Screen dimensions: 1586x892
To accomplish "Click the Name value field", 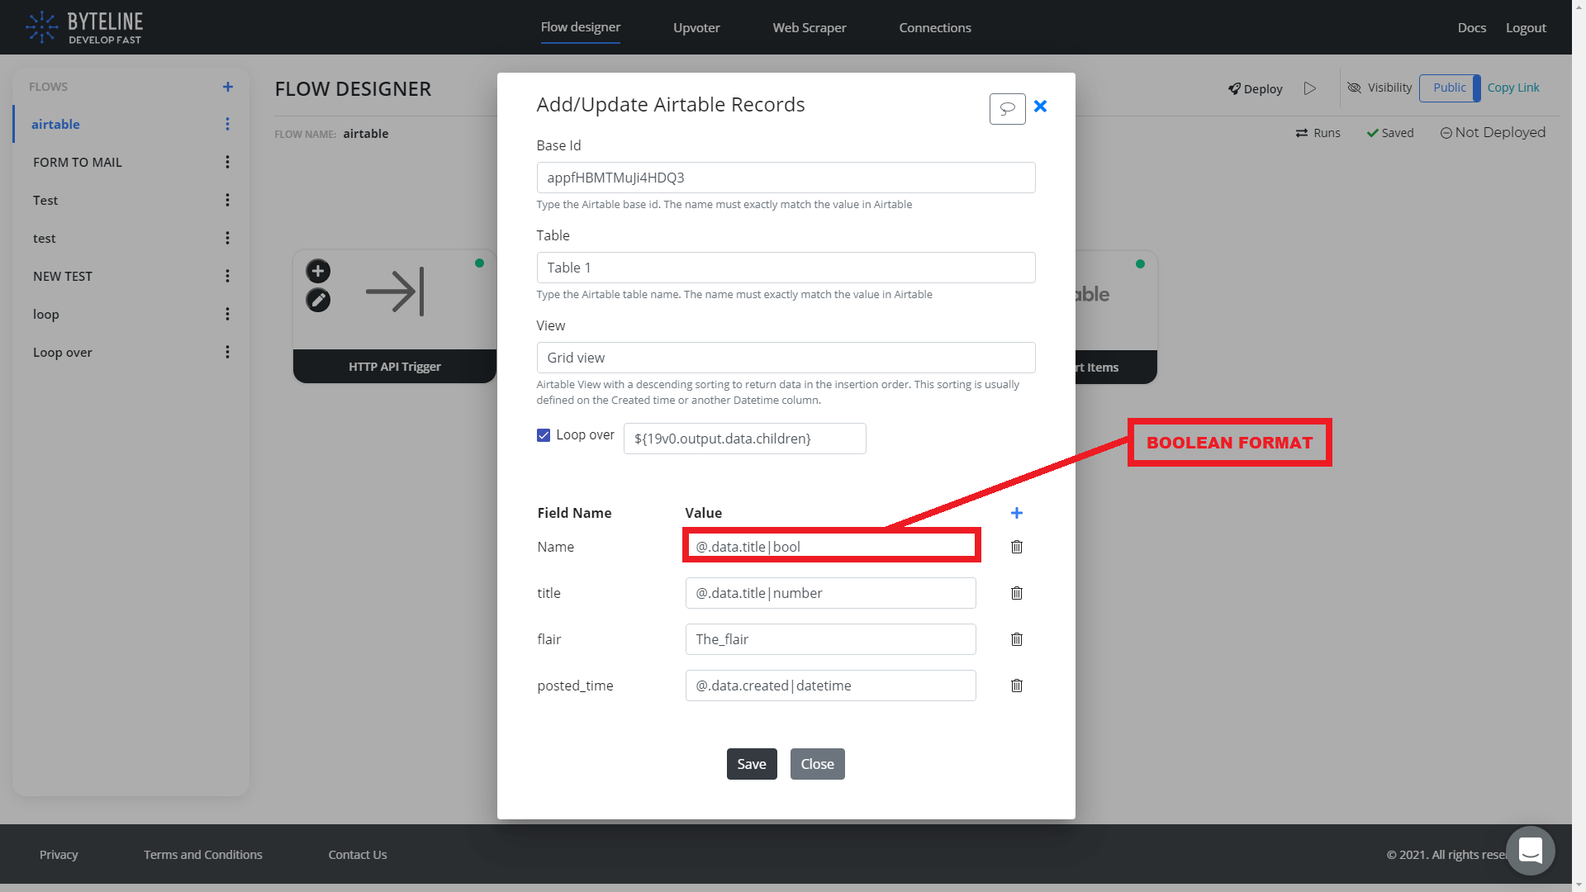I will 831,547.
